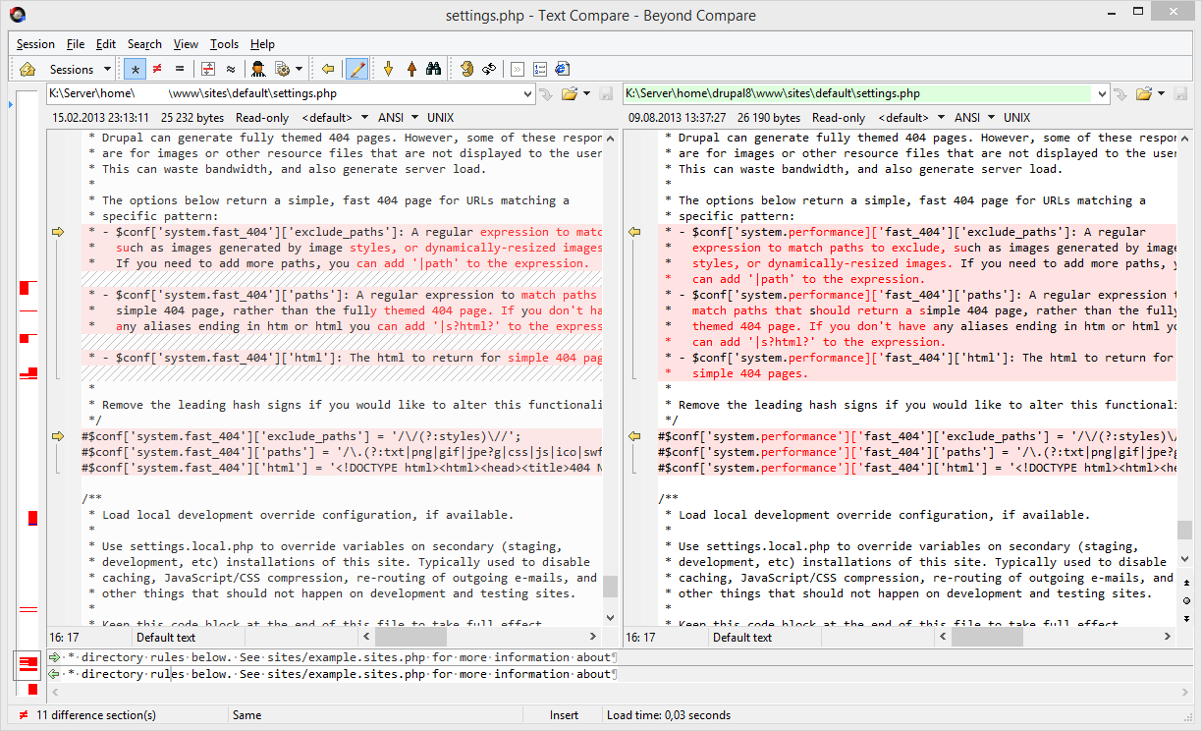Open the Help menu

[x=262, y=44]
